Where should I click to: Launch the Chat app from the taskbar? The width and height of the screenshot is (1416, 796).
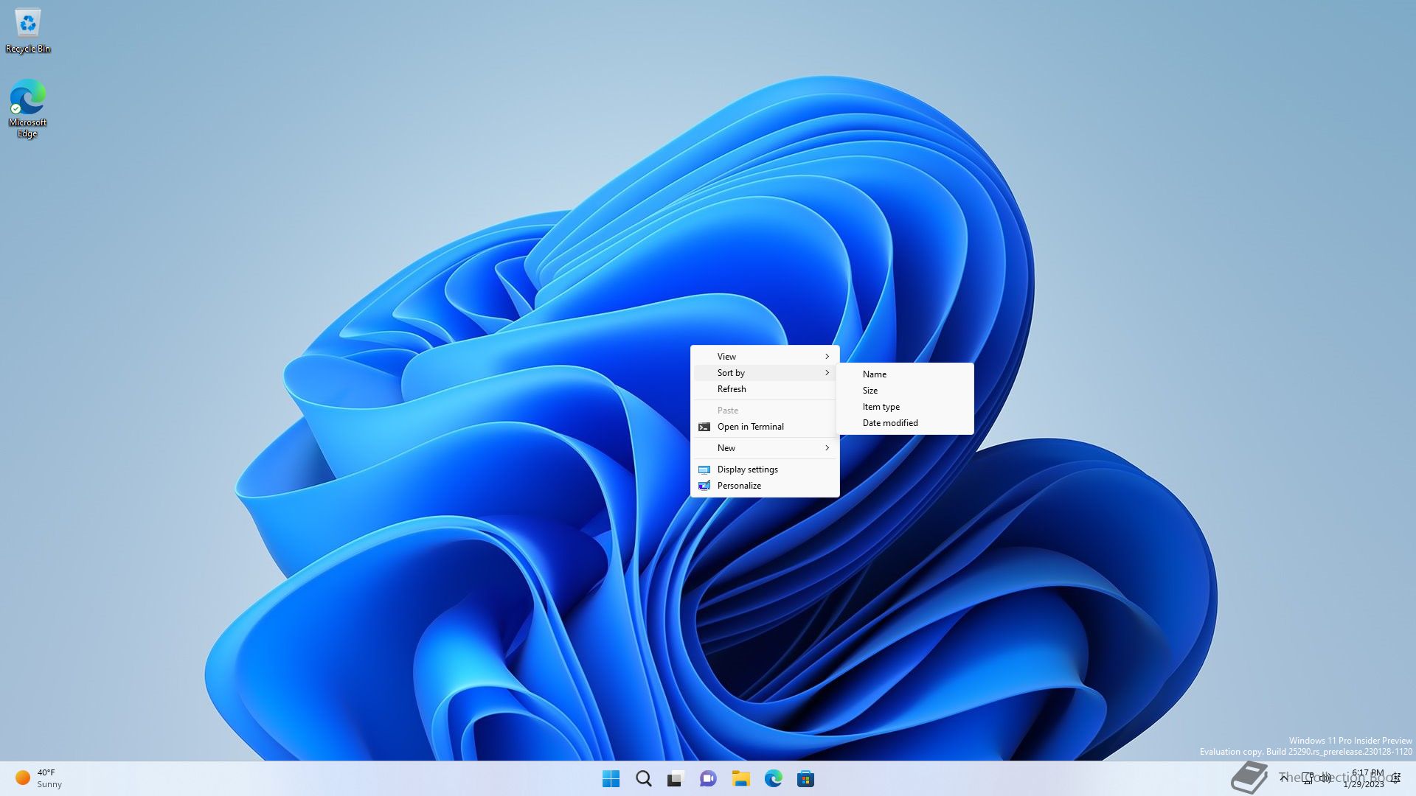pos(708,778)
